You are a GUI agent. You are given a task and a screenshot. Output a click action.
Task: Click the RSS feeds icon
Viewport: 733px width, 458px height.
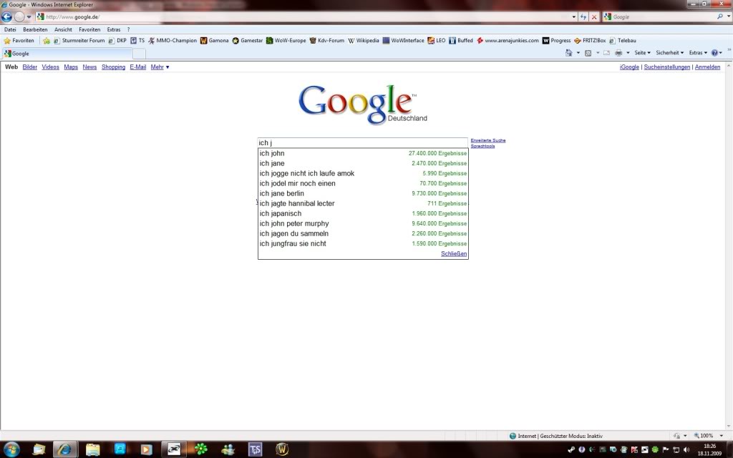[588, 53]
